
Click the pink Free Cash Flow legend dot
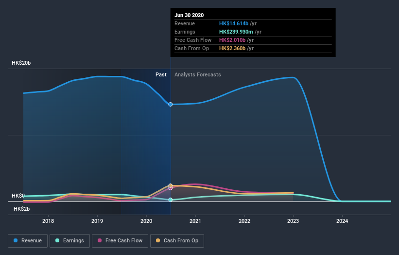coord(100,240)
